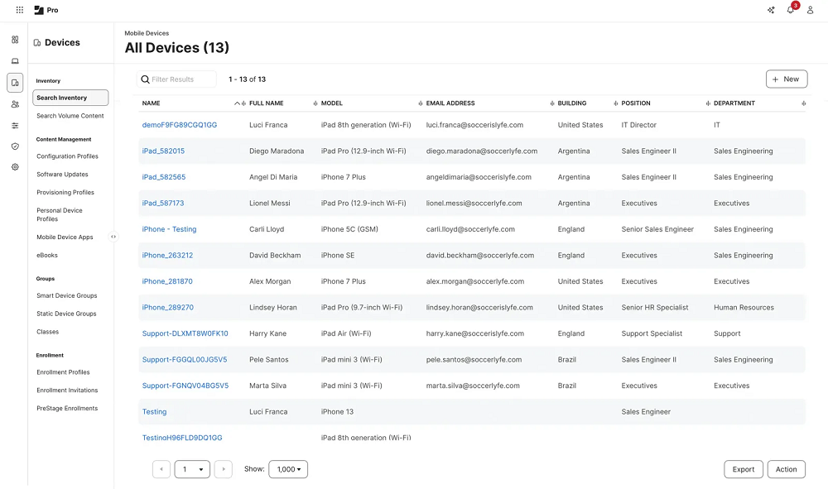Click the Export button
The image size is (828, 489).
[743, 469]
